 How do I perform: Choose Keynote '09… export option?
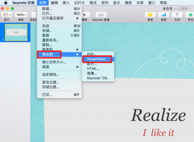tap(98, 78)
